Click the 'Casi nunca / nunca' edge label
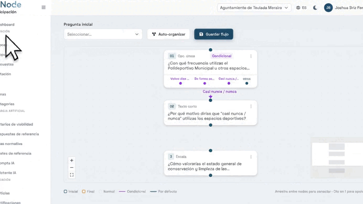This screenshot has height=204, width=363. click(219, 91)
